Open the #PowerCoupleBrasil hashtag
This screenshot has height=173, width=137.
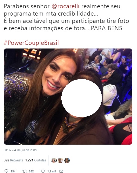[x=31, y=43]
